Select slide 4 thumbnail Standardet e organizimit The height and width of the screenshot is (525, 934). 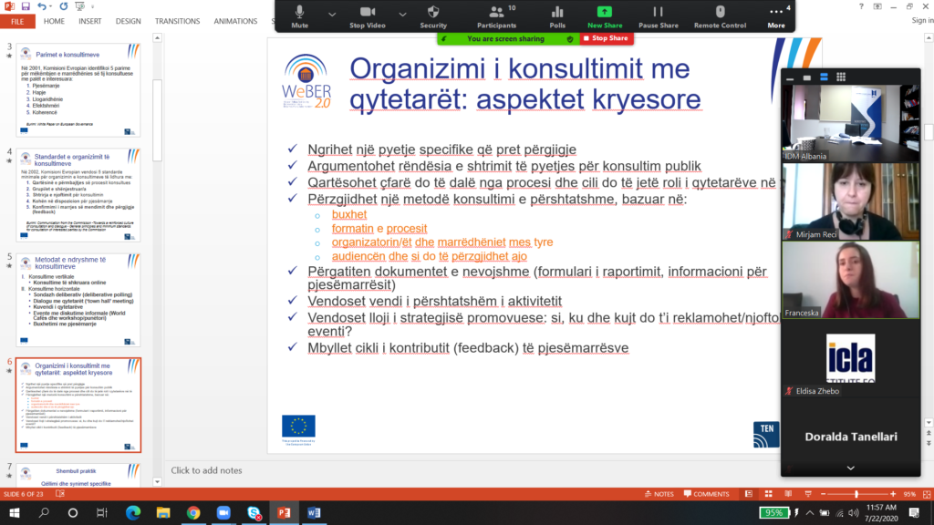[78, 195]
